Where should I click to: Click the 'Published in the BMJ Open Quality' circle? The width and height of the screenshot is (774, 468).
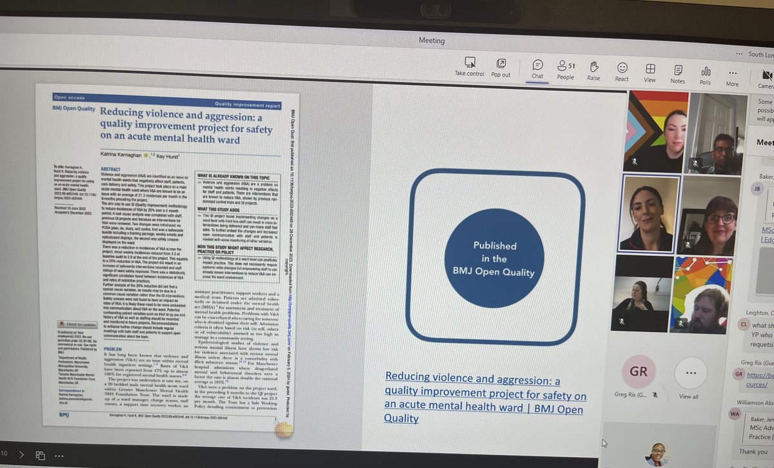(x=495, y=257)
